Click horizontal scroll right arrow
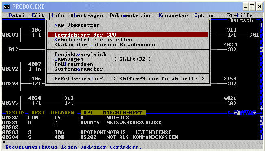This screenshot has height=151, width=265. 255,113
